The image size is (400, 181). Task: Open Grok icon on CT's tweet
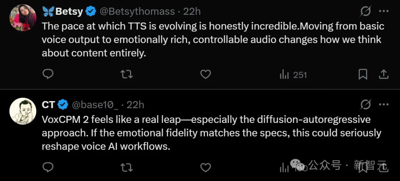pyautogui.click(x=366, y=105)
